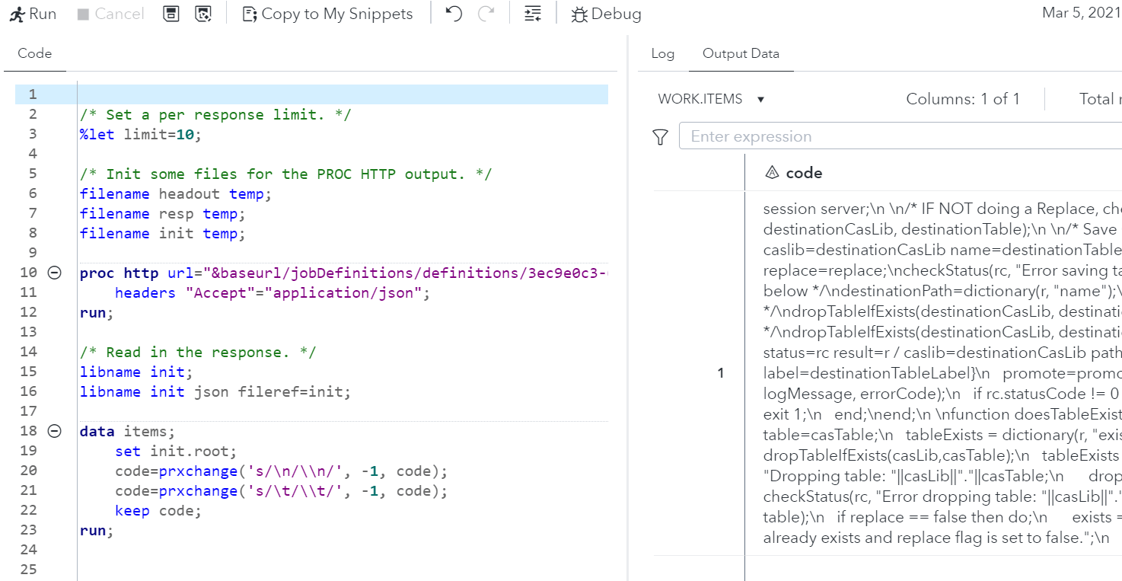The width and height of the screenshot is (1122, 581).
Task: Click the running man Run icon
Action: coord(15,13)
